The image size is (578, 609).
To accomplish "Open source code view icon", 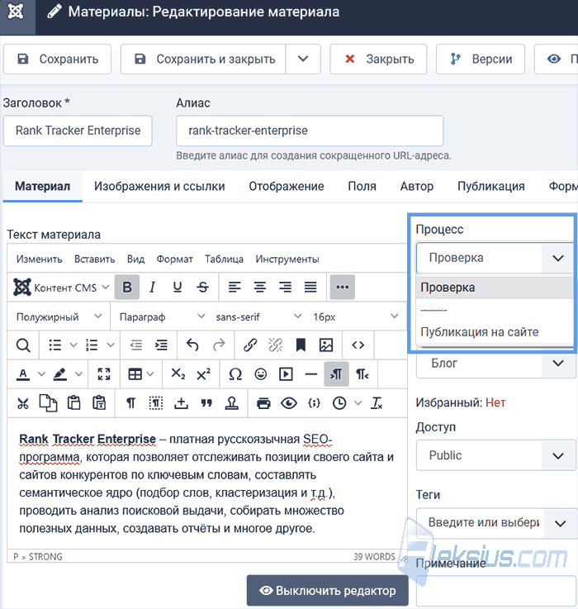I will pyautogui.click(x=358, y=345).
